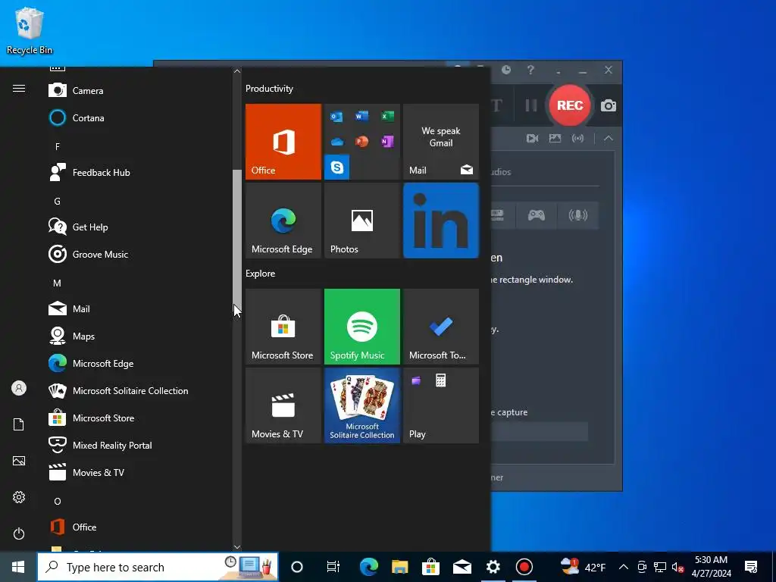Jump to letter F section header
776x582 pixels.
[58, 146]
